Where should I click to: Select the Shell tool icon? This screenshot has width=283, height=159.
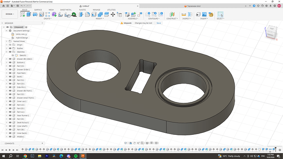click(x=94, y=14)
